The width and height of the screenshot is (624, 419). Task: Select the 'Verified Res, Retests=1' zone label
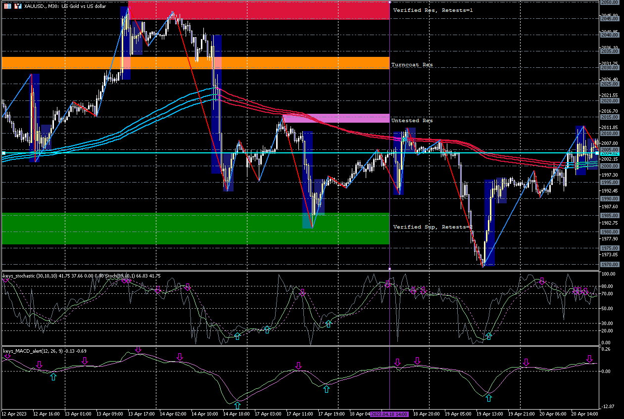coord(433,10)
